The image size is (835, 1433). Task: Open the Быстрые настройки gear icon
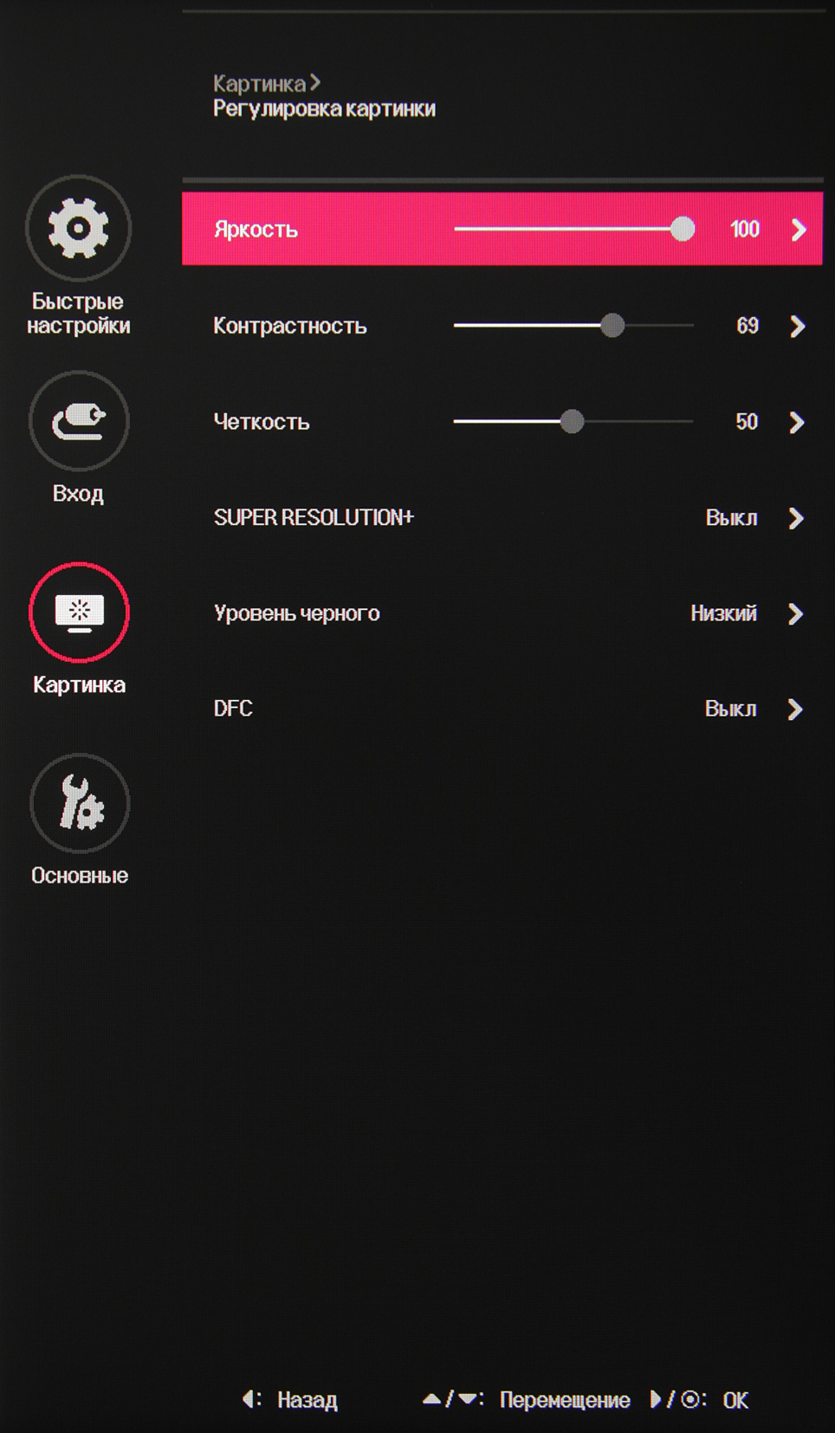click(x=78, y=228)
